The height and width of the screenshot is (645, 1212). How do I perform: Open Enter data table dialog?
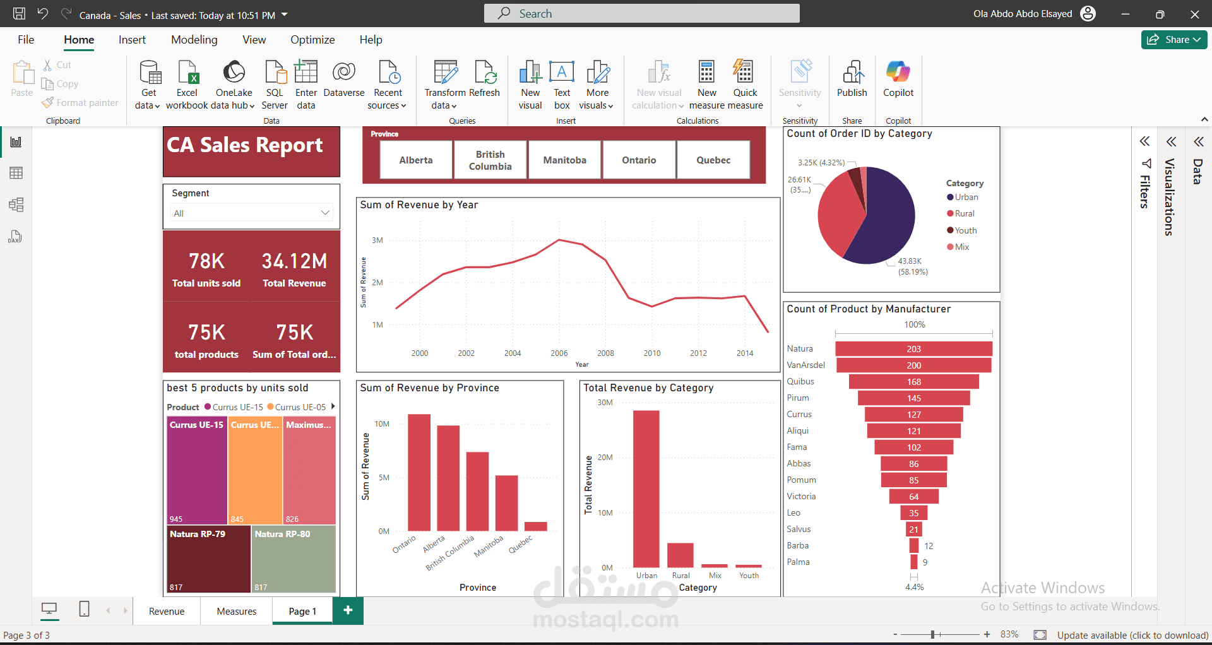[306, 85]
